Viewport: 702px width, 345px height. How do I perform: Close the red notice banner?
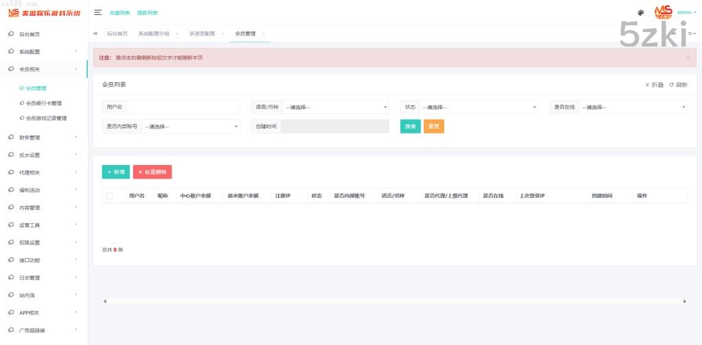click(x=688, y=57)
